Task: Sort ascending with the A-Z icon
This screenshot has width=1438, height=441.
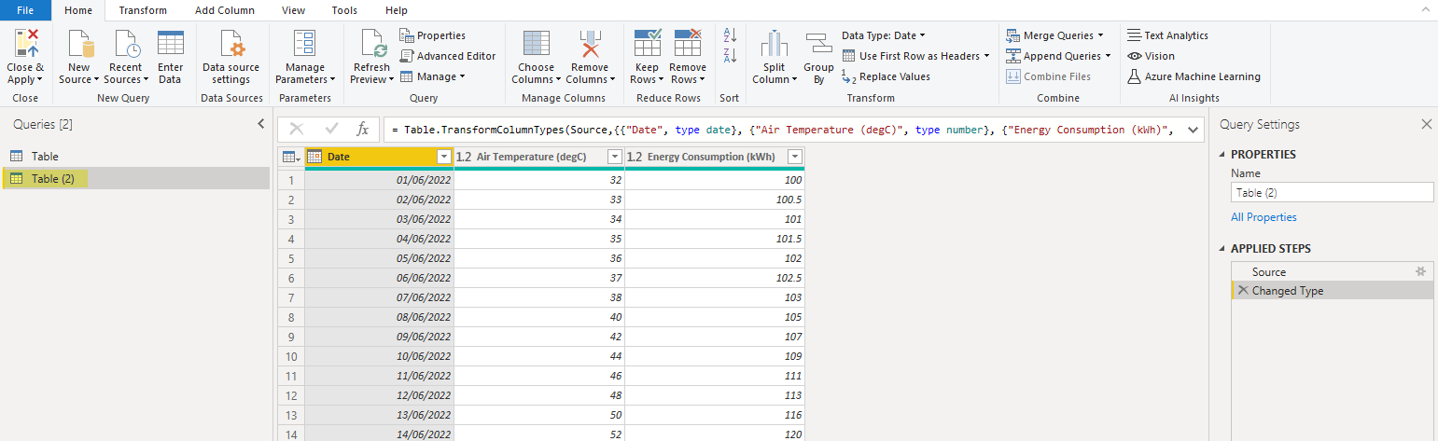Action: click(x=730, y=34)
